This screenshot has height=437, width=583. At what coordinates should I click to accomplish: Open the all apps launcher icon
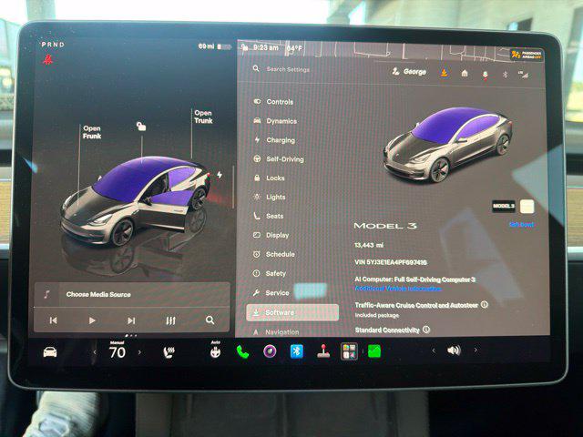349,351
